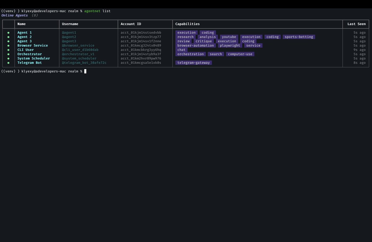Click username '@cli_user_d1b60dab'
Viewport: 372px width, 242px height.
coord(80,50)
